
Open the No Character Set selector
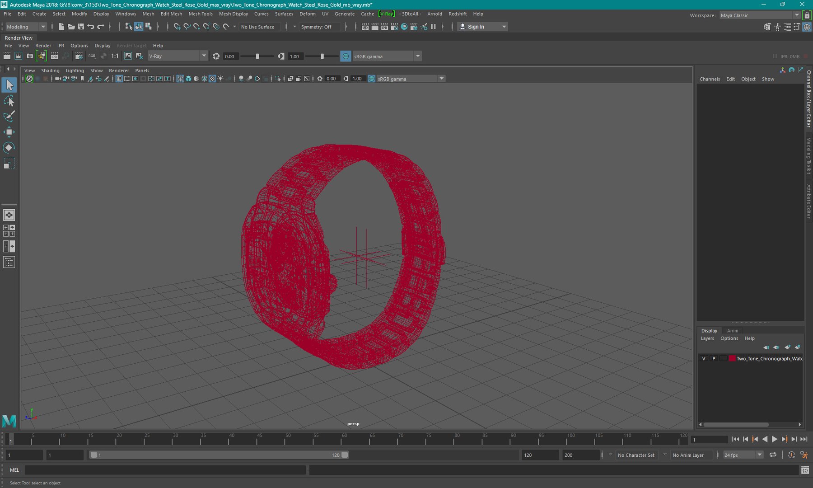coord(636,455)
